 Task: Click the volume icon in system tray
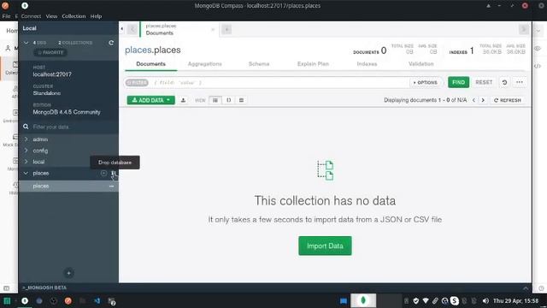pos(485,300)
